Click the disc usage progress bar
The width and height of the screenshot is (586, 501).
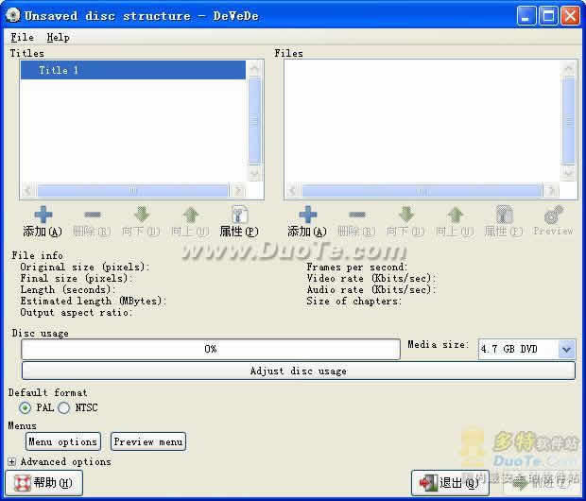click(x=211, y=349)
